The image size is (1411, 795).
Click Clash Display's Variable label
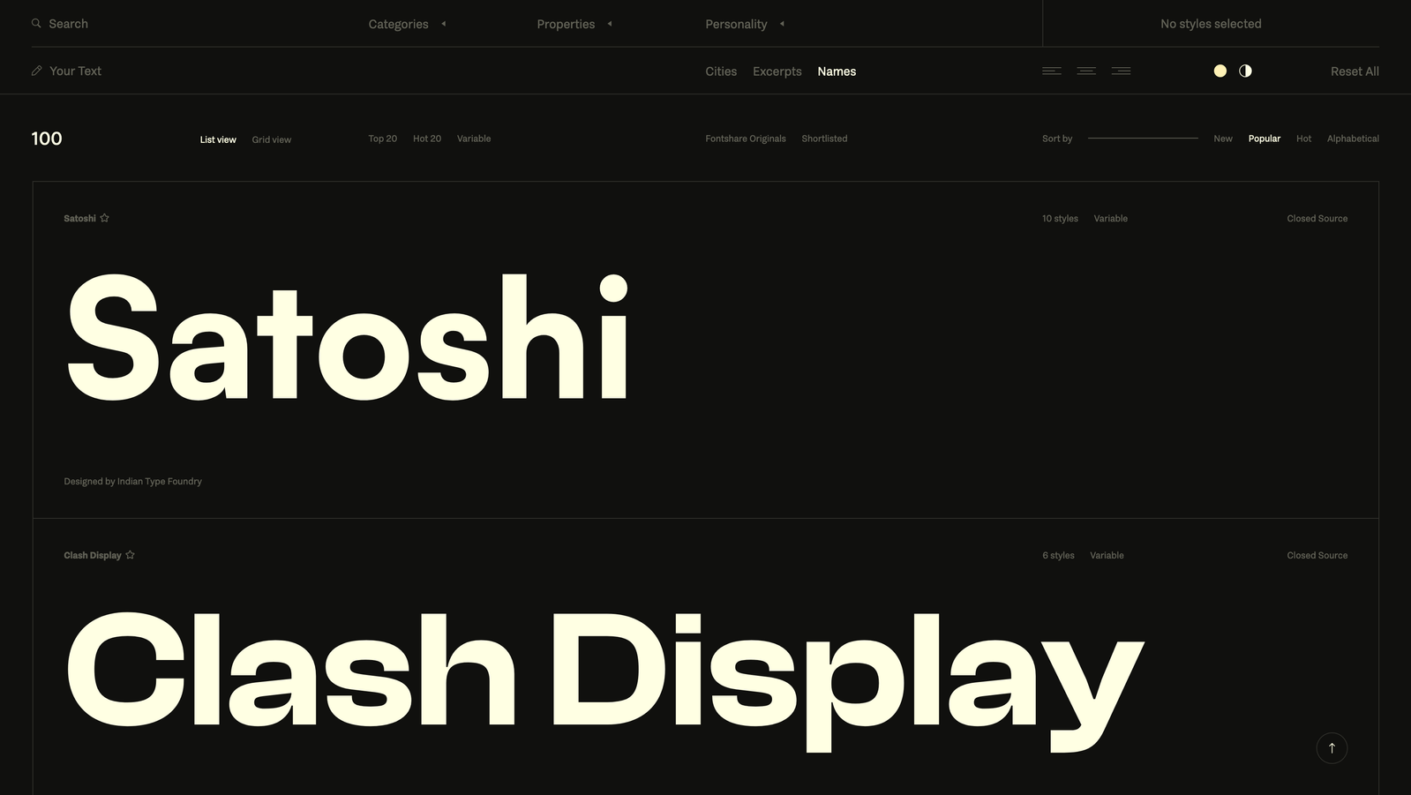click(x=1107, y=555)
